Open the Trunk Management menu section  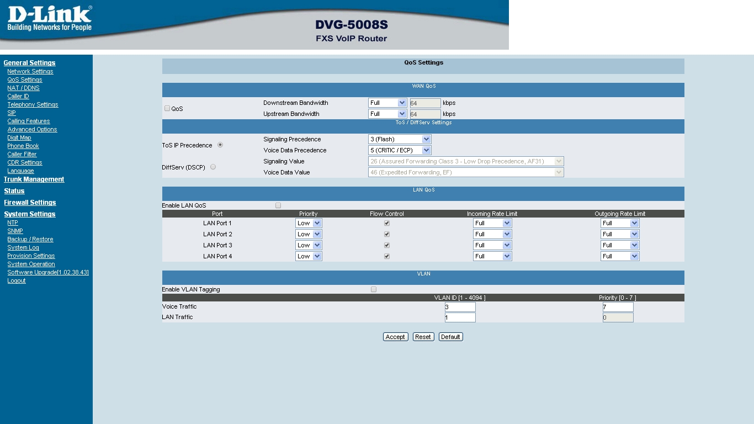[34, 179]
